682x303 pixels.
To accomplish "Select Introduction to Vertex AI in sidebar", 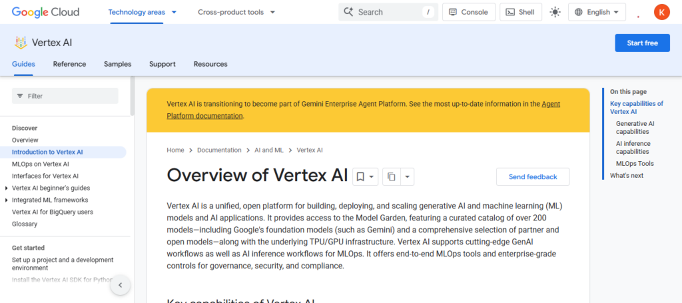I will pos(47,152).
